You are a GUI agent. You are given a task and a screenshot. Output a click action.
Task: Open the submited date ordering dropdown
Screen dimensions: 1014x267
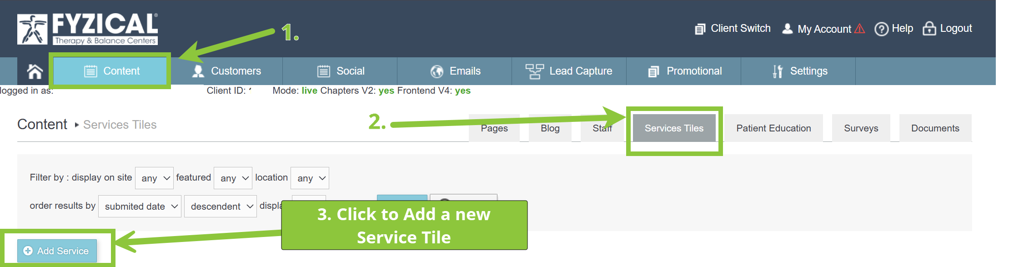[140, 207]
